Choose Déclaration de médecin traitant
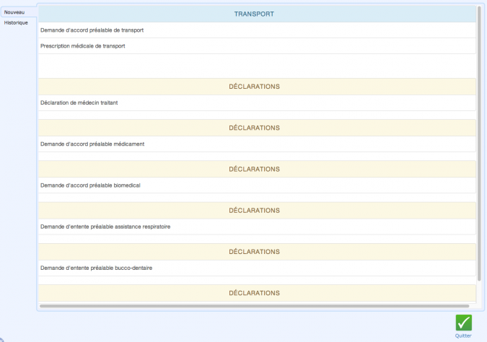The image size is (487, 342). pos(257,103)
